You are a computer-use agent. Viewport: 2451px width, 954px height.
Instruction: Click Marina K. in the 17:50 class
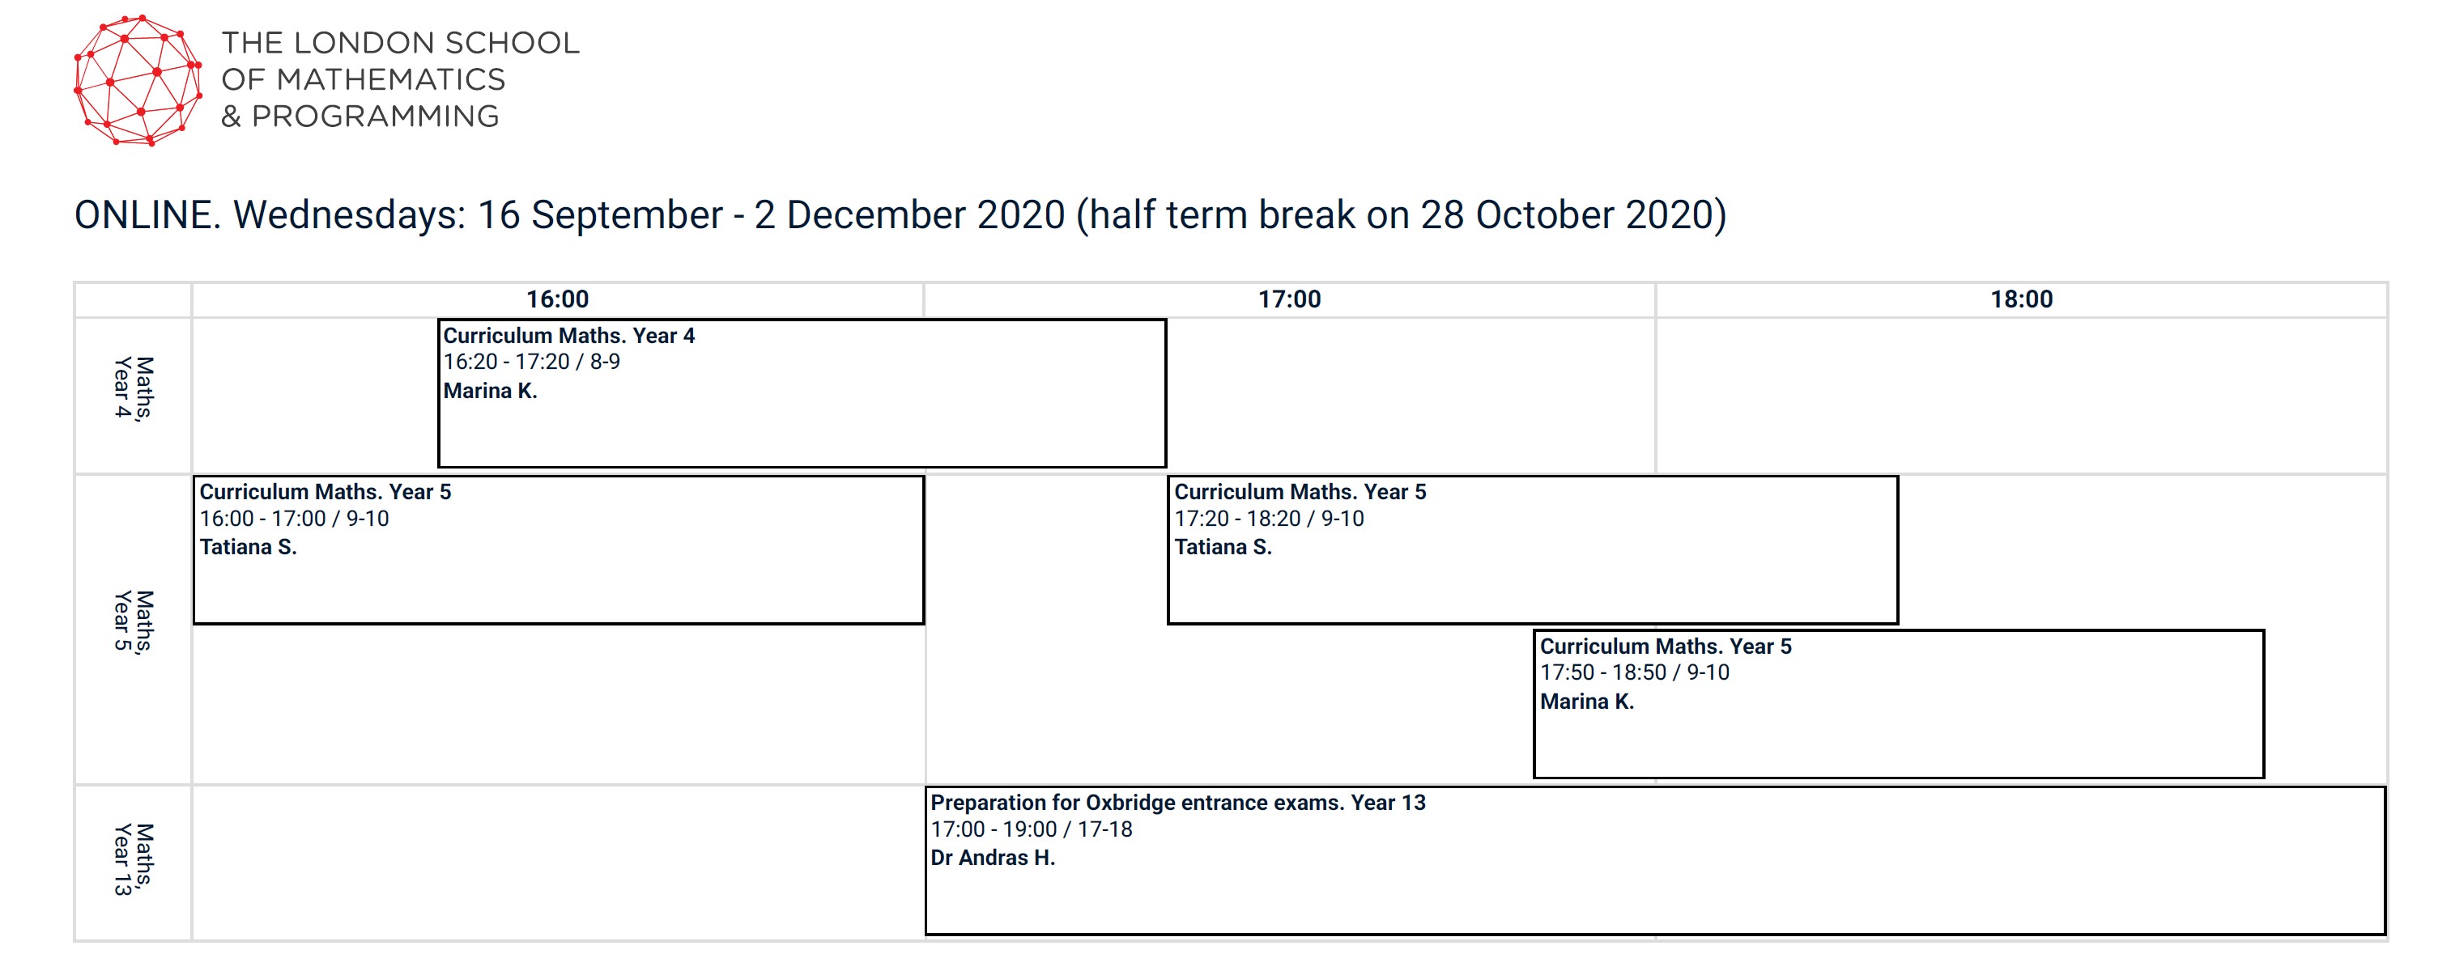pyautogui.click(x=1587, y=702)
